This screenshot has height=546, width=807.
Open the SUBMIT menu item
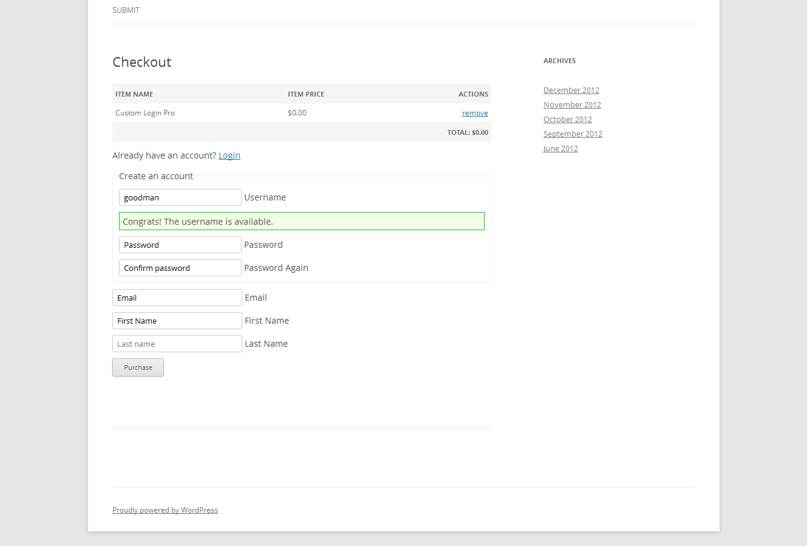[126, 10]
